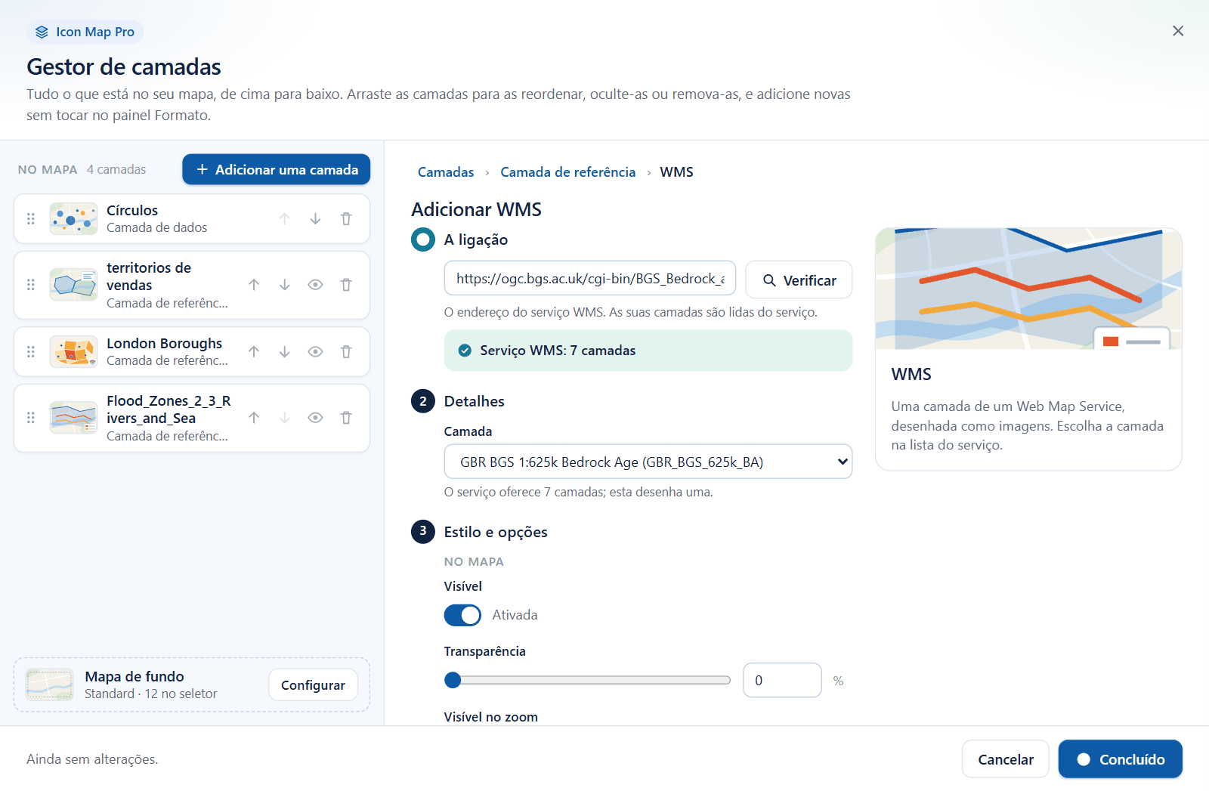
Task: Click Configurar for the base map
Action: [x=313, y=684]
